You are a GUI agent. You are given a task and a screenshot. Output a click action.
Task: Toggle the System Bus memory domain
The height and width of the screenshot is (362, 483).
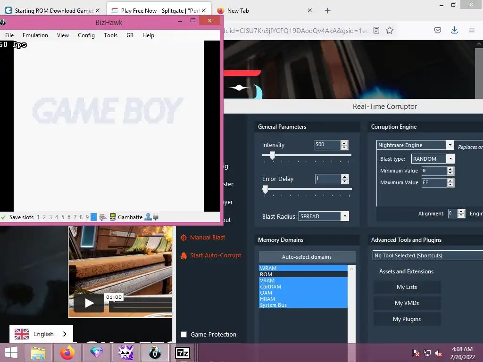tap(303, 305)
